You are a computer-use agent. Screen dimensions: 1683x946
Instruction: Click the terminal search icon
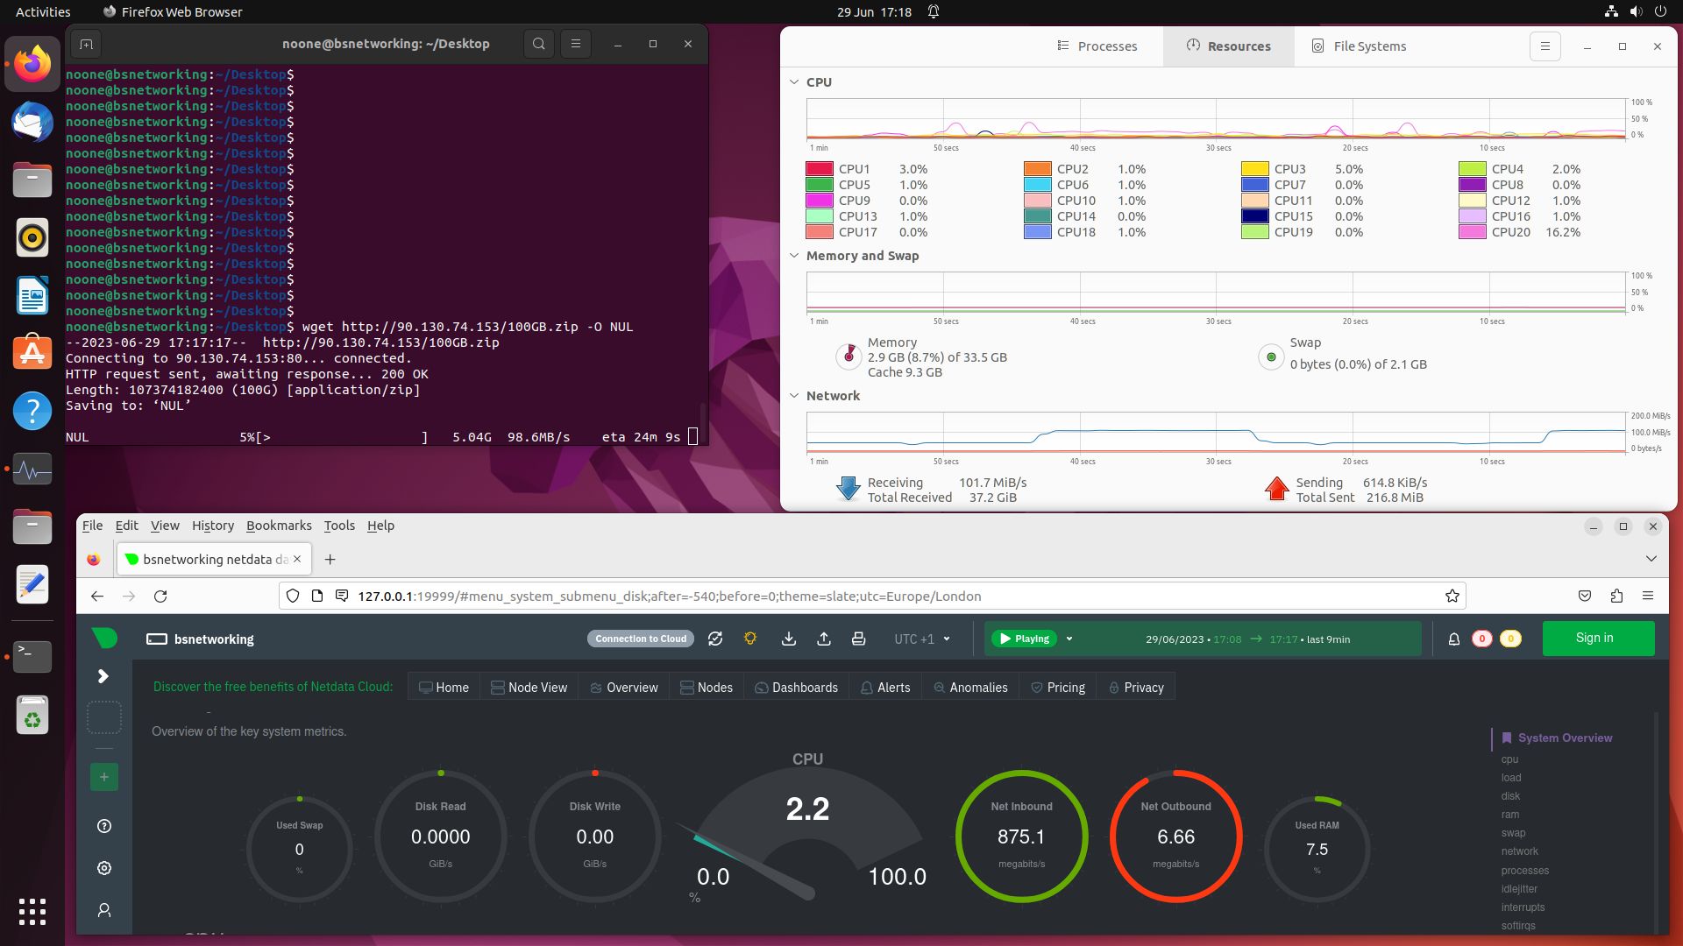coord(539,44)
